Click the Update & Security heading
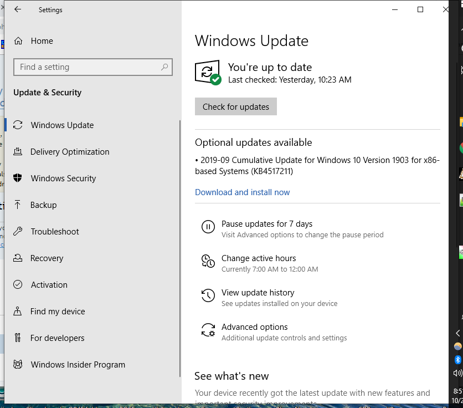This screenshot has height=408, width=463. click(47, 93)
